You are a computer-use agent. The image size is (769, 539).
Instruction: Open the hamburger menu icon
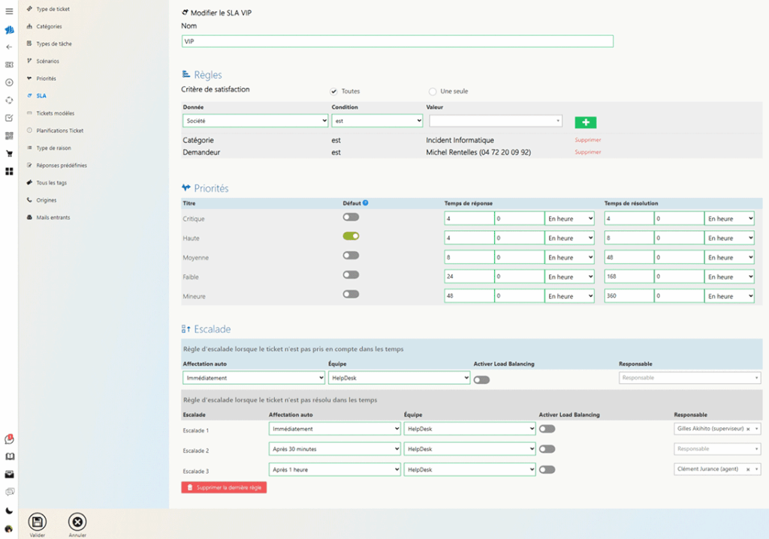pyautogui.click(x=9, y=11)
